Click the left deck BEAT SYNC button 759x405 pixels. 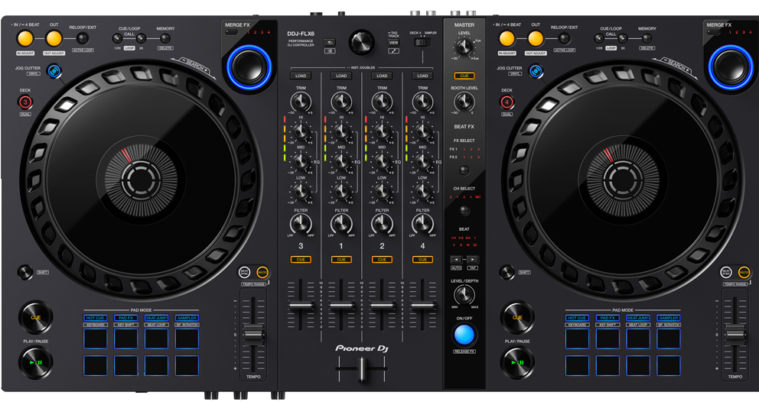245,273
